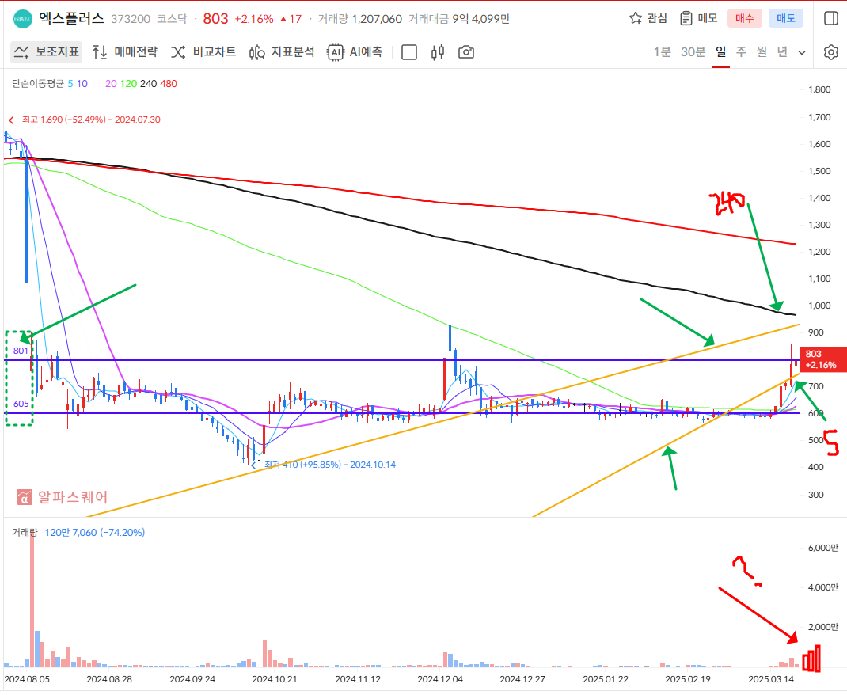Image resolution: width=847 pixels, height=695 pixels.
Task: Click moving average period 480 label
Action: coord(169,84)
